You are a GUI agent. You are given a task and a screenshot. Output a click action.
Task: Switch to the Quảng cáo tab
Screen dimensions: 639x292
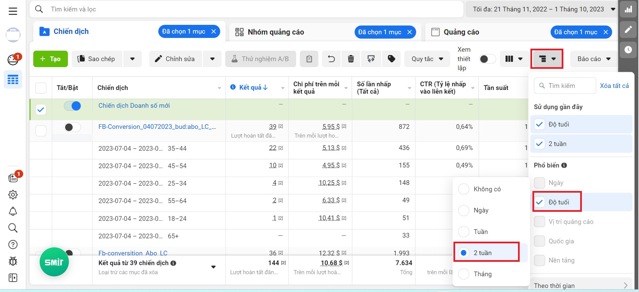[x=521, y=32]
